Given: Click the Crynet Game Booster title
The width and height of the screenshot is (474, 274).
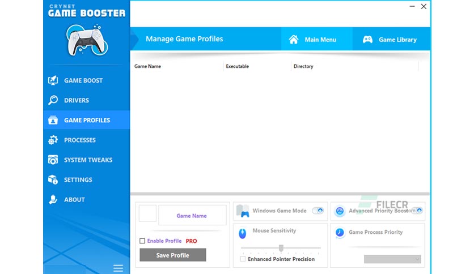Looking at the screenshot, I should pos(87,11).
